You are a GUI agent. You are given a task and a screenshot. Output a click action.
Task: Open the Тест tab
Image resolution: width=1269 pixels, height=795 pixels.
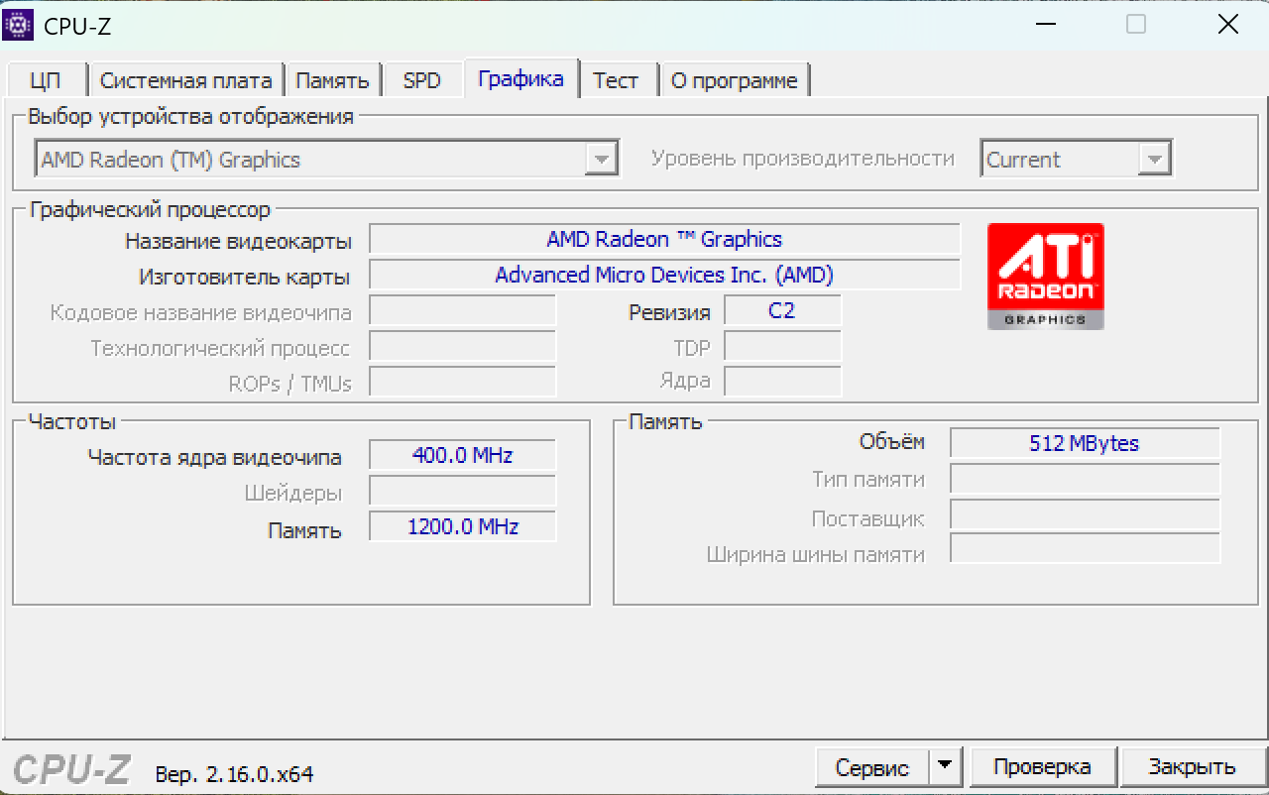pos(616,81)
